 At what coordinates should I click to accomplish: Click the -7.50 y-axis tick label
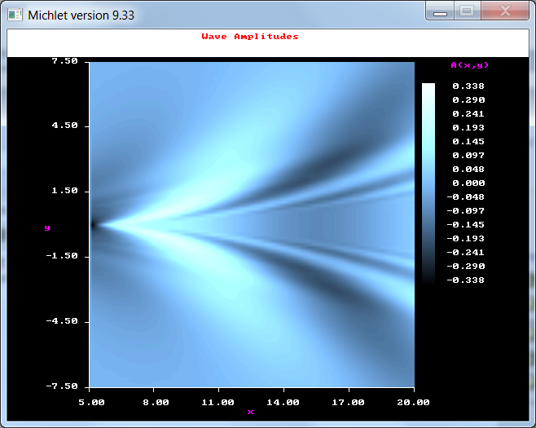pos(63,386)
